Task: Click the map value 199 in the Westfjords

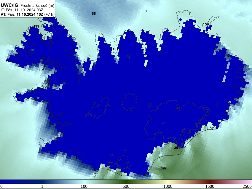Action: pyautogui.click(x=36, y=26)
